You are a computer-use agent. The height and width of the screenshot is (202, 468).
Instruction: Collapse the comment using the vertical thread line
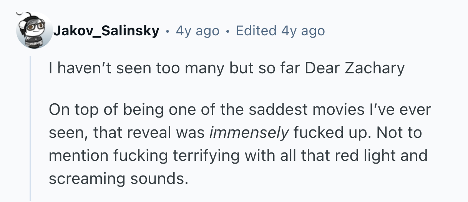click(x=30, y=127)
